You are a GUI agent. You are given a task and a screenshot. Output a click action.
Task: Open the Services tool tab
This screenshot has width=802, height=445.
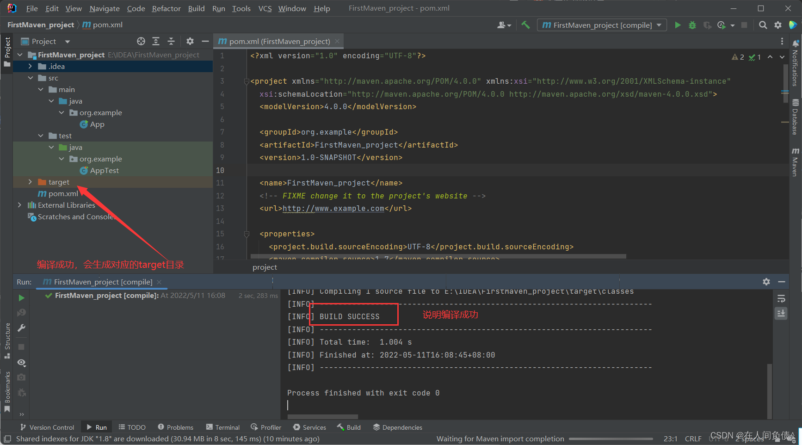pos(309,427)
